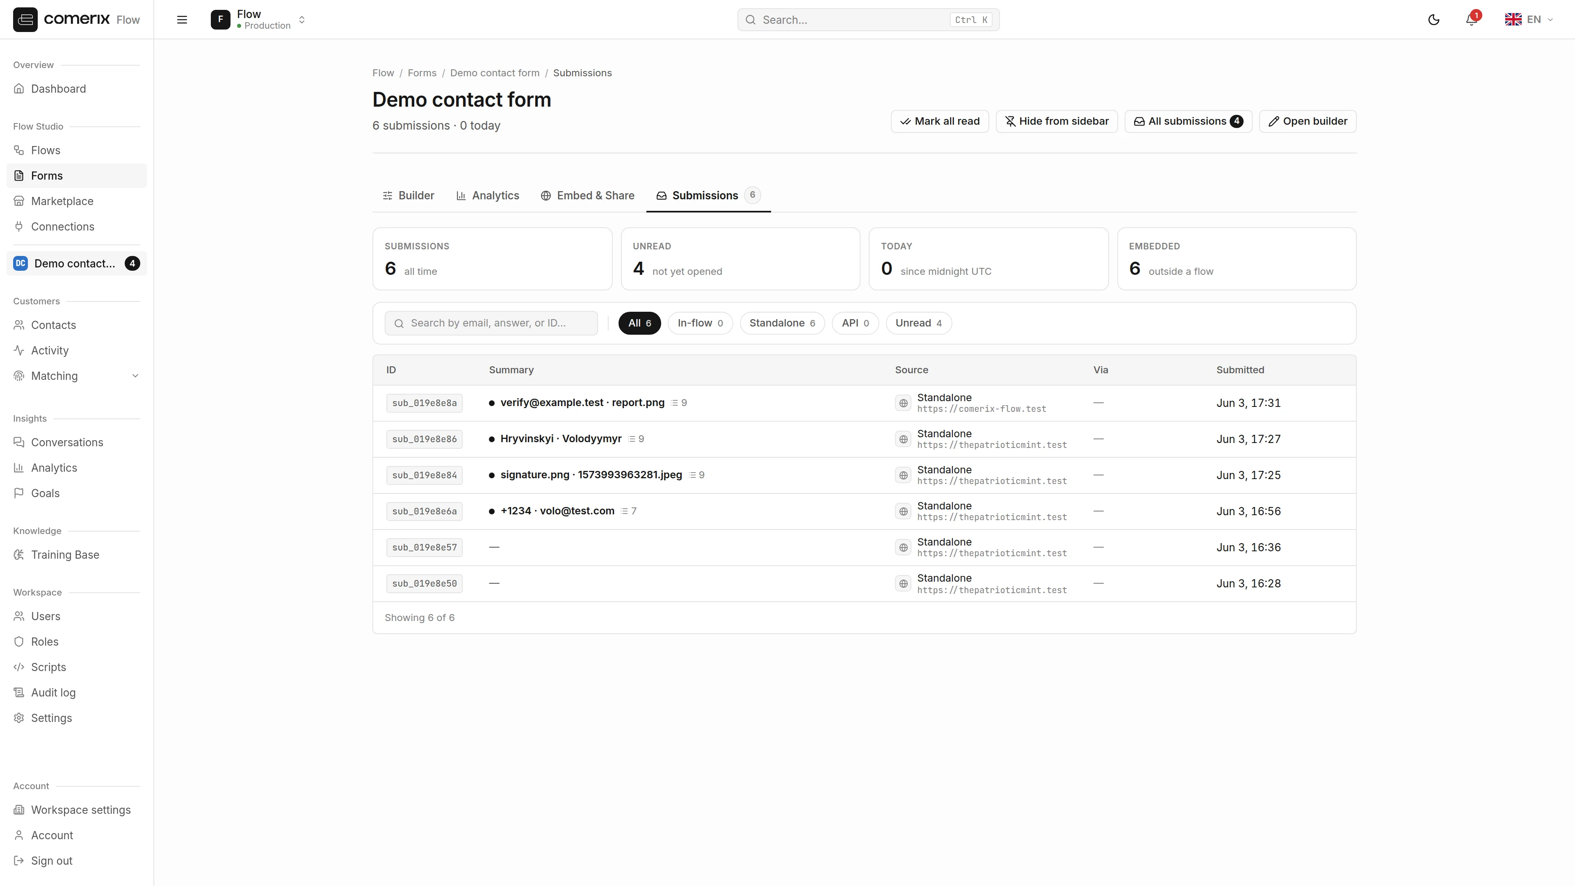Select the Submissions tab
The image size is (1575, 886).
(x=708, y=196)
